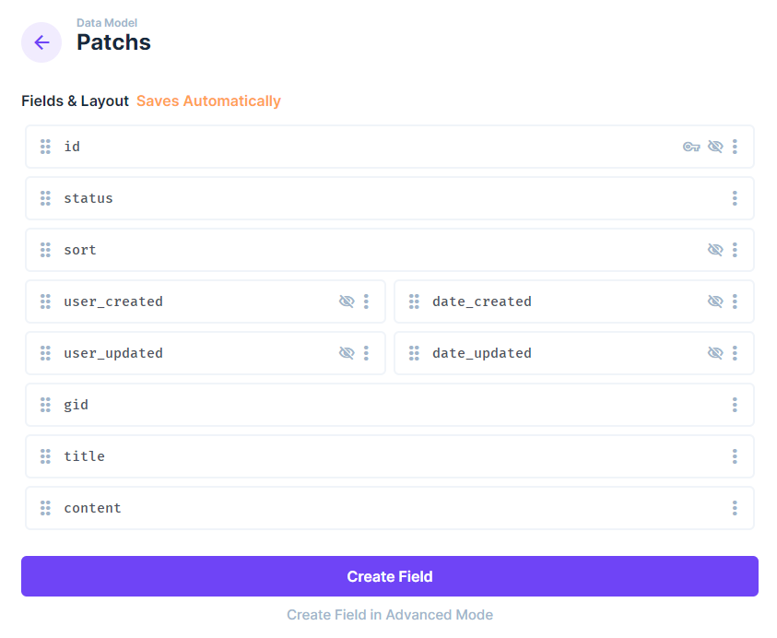The height and width of the screenshot is (638, 777).
Task: Open the options menu on user_created
Action: tap(367, 301)
